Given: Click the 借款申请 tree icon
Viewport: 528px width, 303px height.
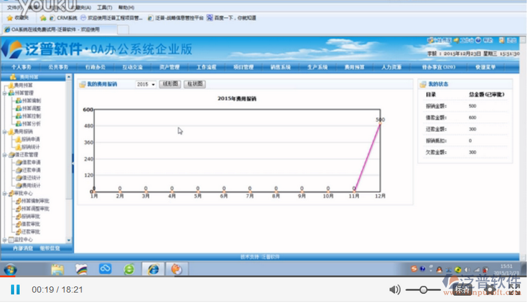Looking at the screenshot, I should click(x=18, y=162).
